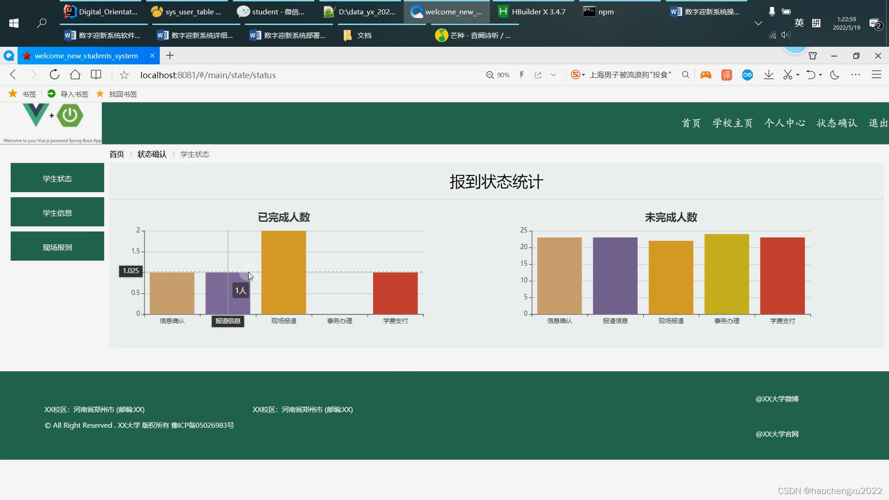
Task: Click 找回书签 recover bookmarks
Action: 116,94
